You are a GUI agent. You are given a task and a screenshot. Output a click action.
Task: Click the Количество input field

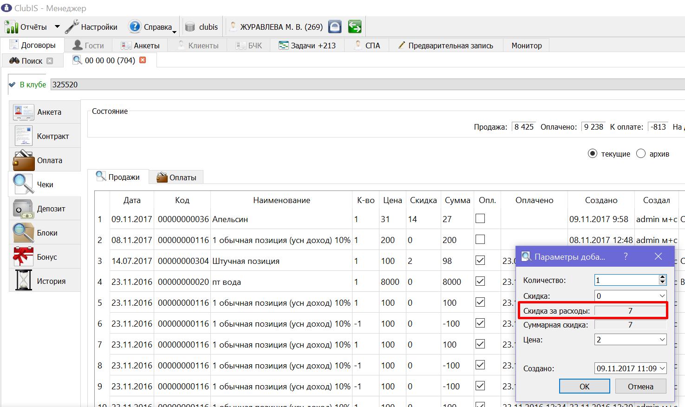(x=626, y=280)
